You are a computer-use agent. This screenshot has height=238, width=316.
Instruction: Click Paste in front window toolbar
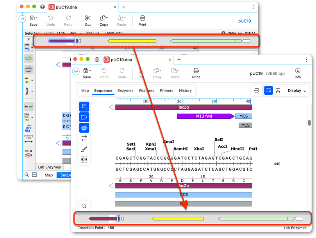coord(175,73)
